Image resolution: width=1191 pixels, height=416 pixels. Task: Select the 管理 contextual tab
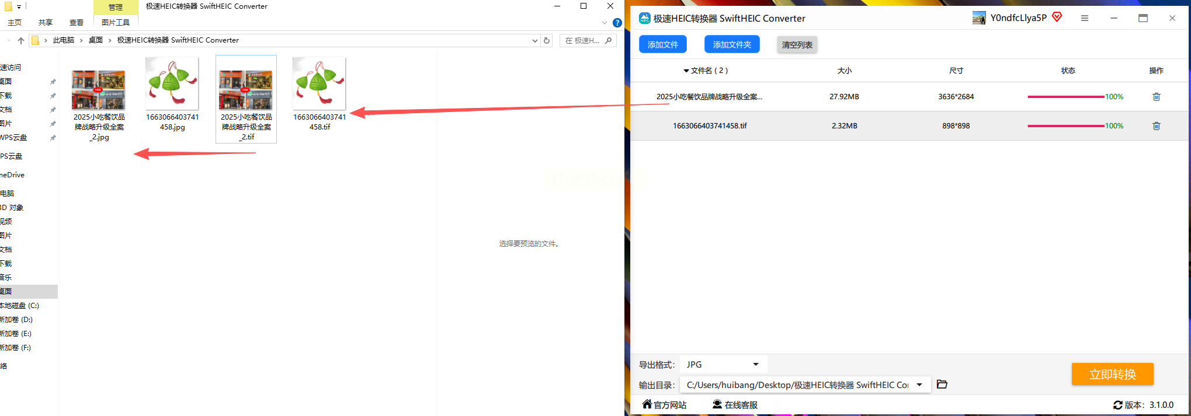click(116, 8)
